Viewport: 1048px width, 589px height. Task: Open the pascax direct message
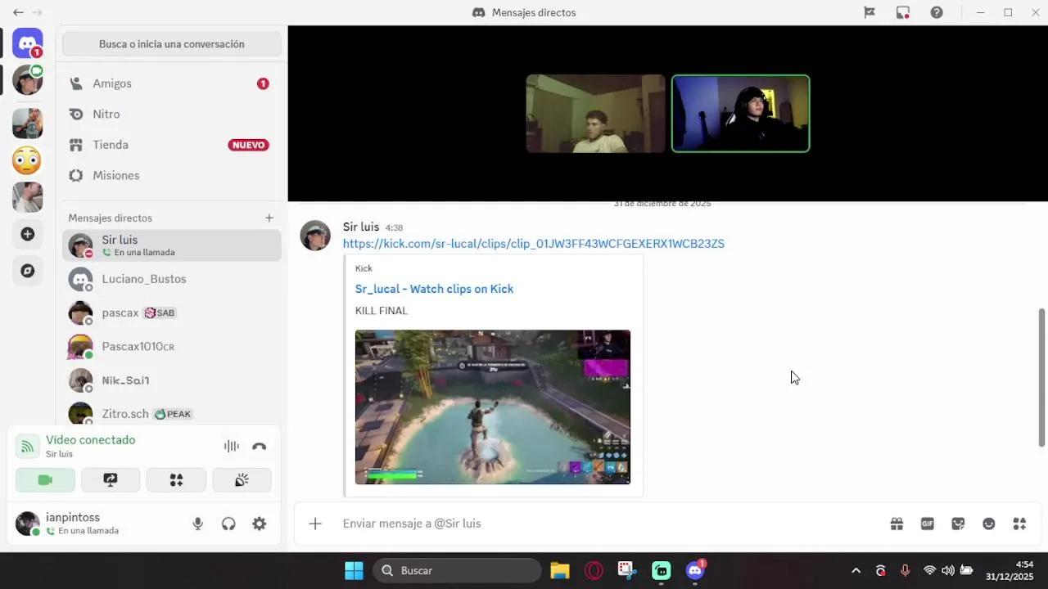pyautogui.click(x=172, y=312)
